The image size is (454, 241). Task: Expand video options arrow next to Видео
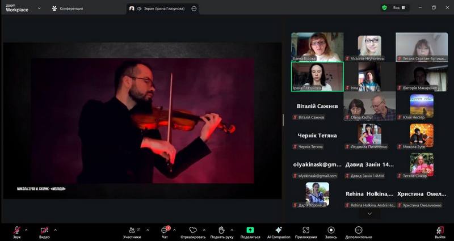(x=55, y=229)
